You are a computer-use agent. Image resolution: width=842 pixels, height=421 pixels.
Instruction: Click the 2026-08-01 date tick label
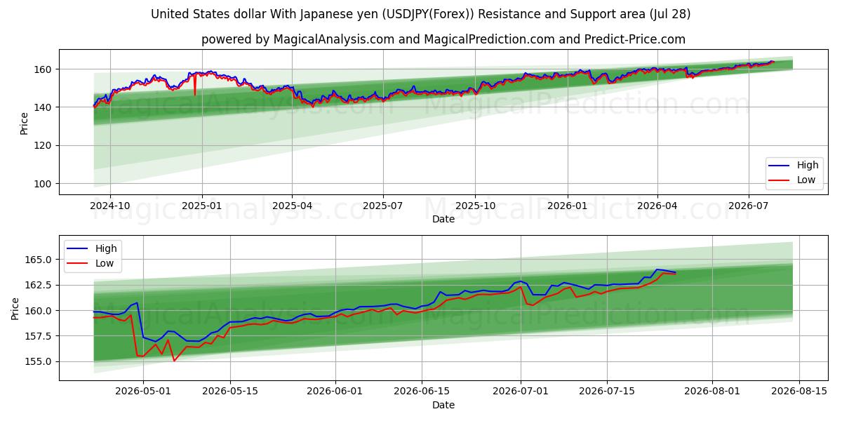coord(712,392)
